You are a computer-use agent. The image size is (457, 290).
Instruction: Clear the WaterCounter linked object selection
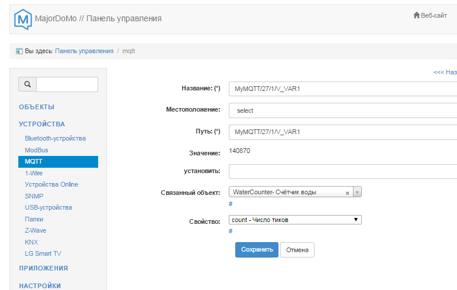pyautogui.click(x=348, y=193)
